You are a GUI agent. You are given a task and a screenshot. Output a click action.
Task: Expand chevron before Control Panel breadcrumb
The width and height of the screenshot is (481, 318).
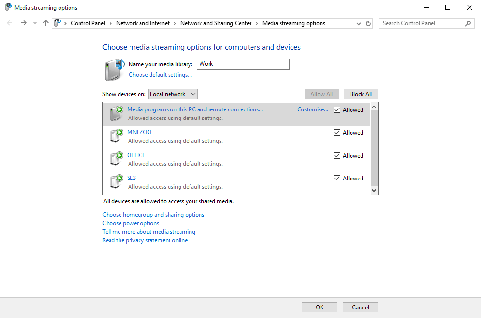click(x=65, y=23)
